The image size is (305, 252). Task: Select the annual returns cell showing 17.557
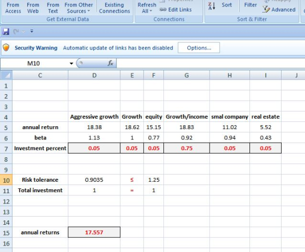coord(94,232)
